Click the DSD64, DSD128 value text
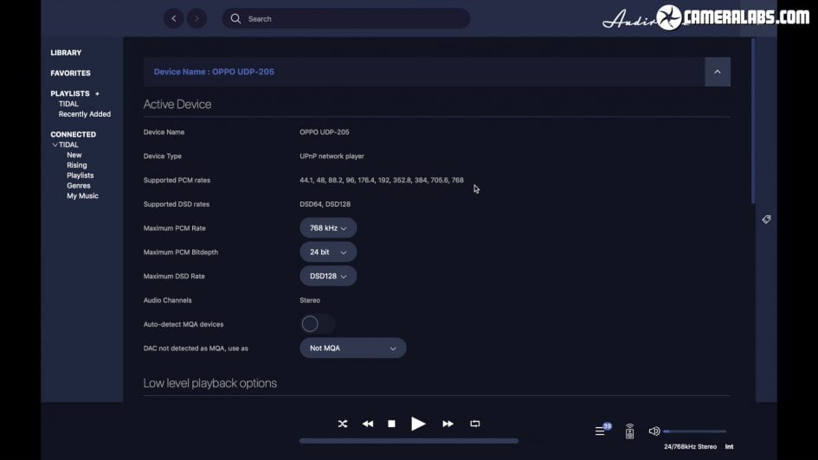Image resolution: width=818 pixels, height=460 pixels. click(x=325, y=204)
